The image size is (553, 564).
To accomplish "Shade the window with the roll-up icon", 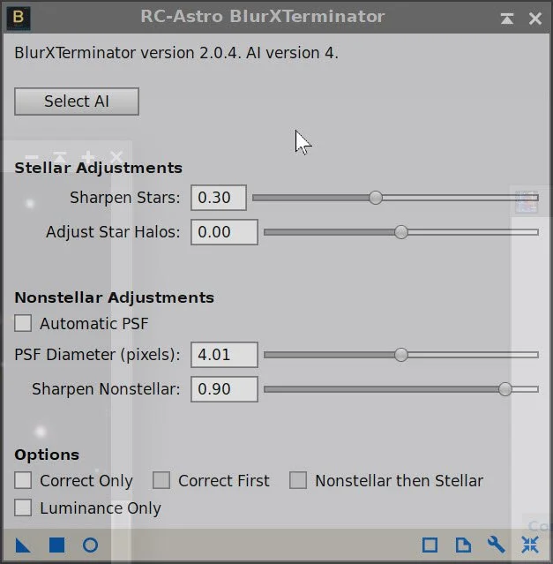I will (x=507, y=19).
